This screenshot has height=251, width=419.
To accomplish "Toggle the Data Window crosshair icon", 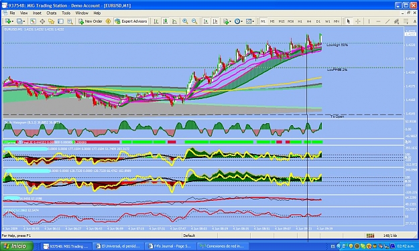I will (42, 21).
